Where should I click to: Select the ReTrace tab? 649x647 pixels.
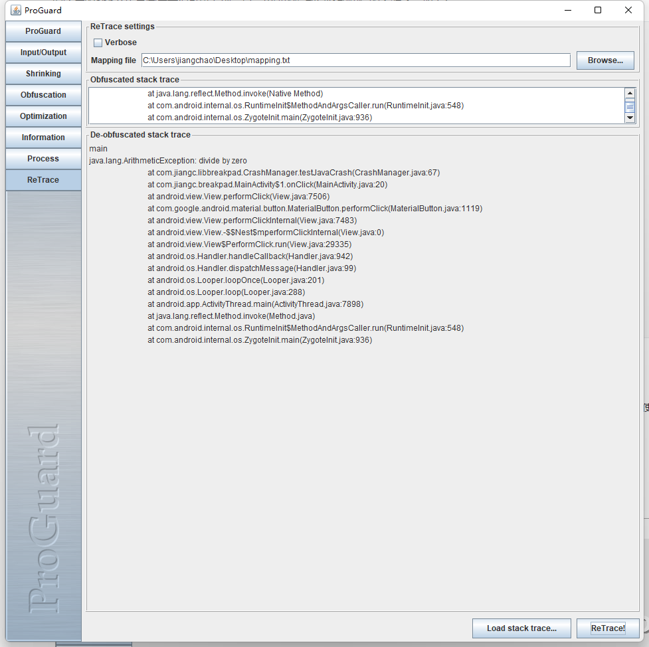(43, 179)
